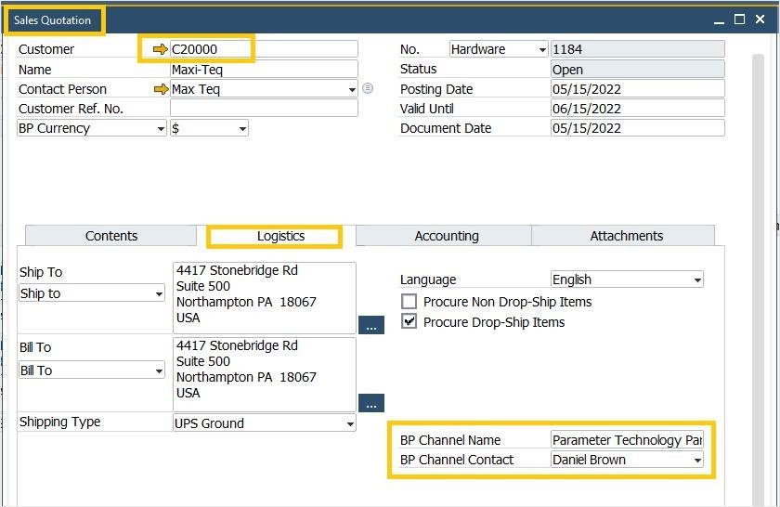Close the Sales Quotation window

760,19
